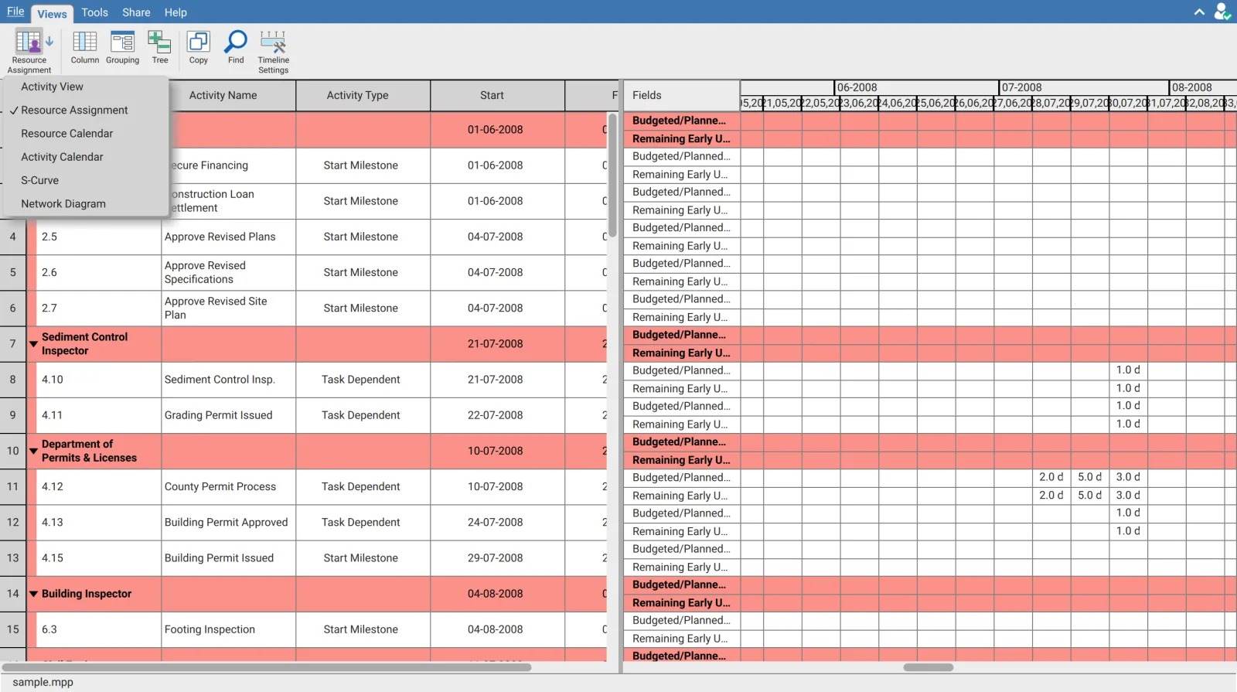Select the County Permit Process activity
Image resolution: width=1237 pixels, height=692 pixels.
coord(228,486)
